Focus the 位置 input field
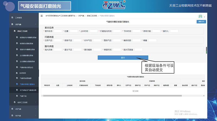This screenshot has width=217, height=121. [x=74, y=31]
